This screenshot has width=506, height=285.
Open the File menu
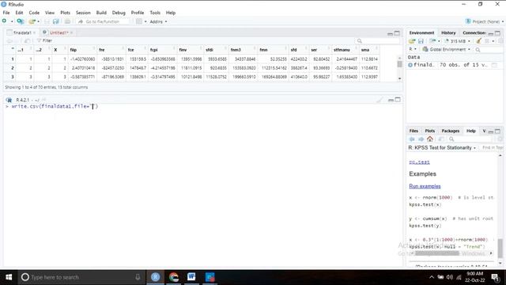(x=6, y=13)
